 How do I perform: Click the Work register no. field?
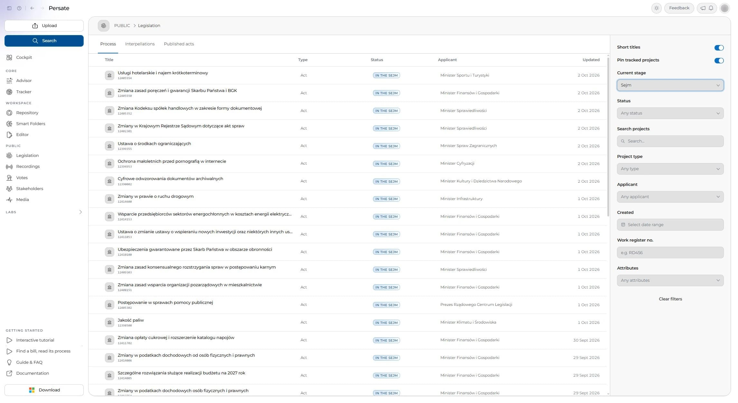click(x=670, y=253)
